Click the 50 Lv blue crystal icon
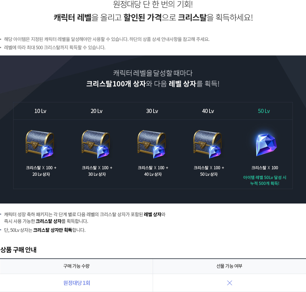The image size is (306, 292). point(266,145)
